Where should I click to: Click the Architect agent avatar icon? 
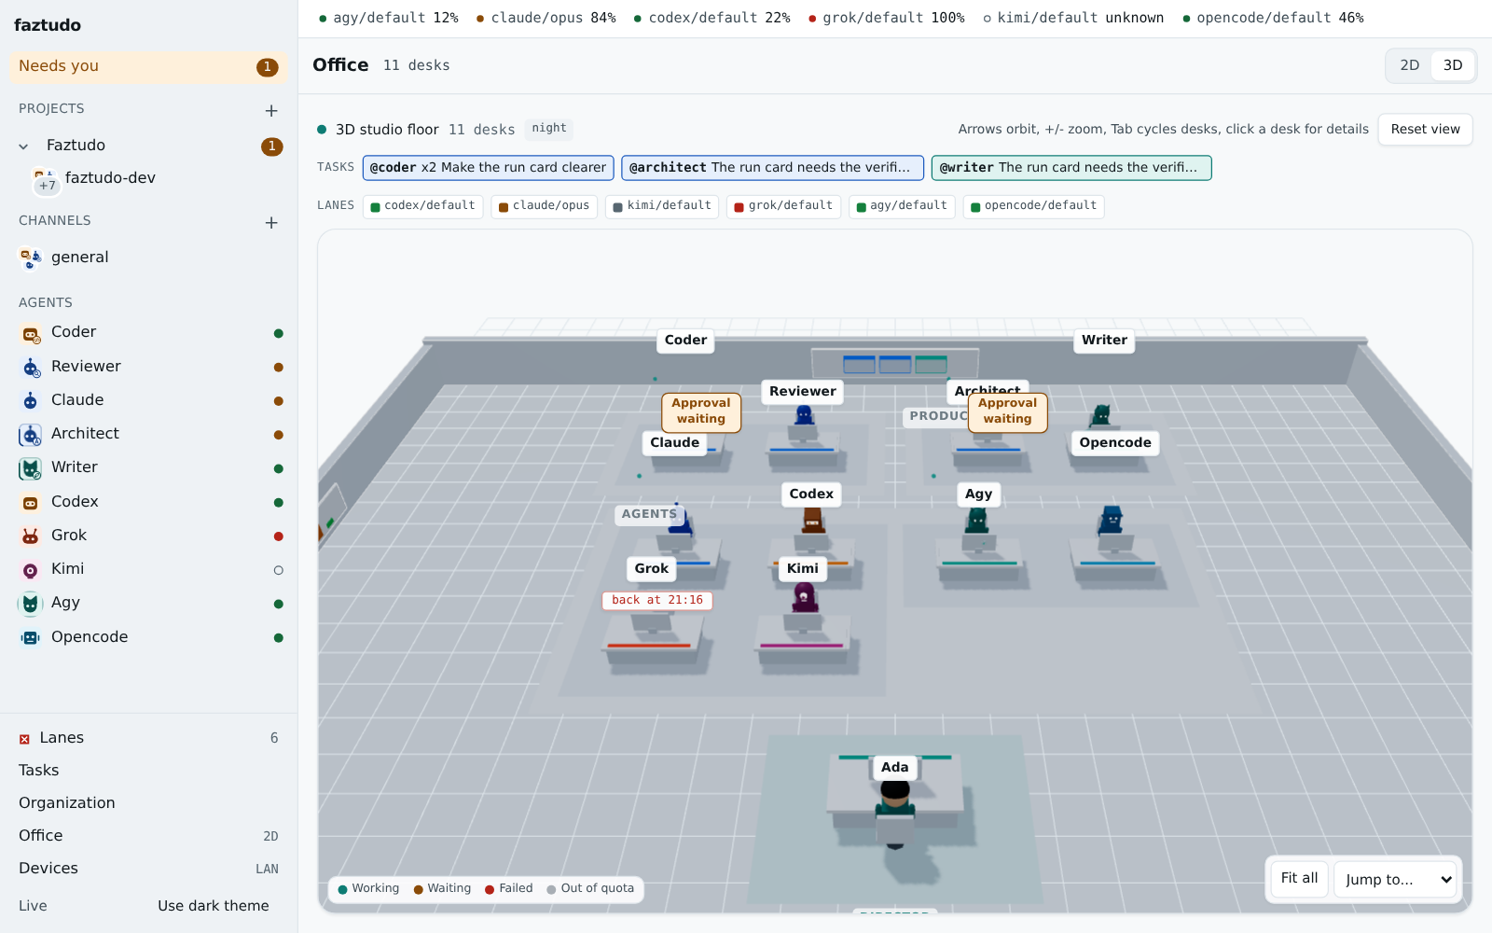tap(31, 435)
